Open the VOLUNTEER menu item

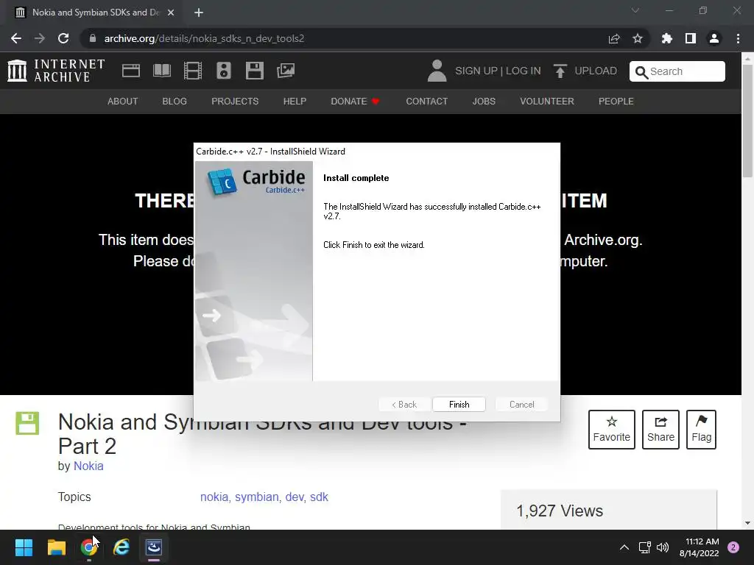click(x=547, y=102)
